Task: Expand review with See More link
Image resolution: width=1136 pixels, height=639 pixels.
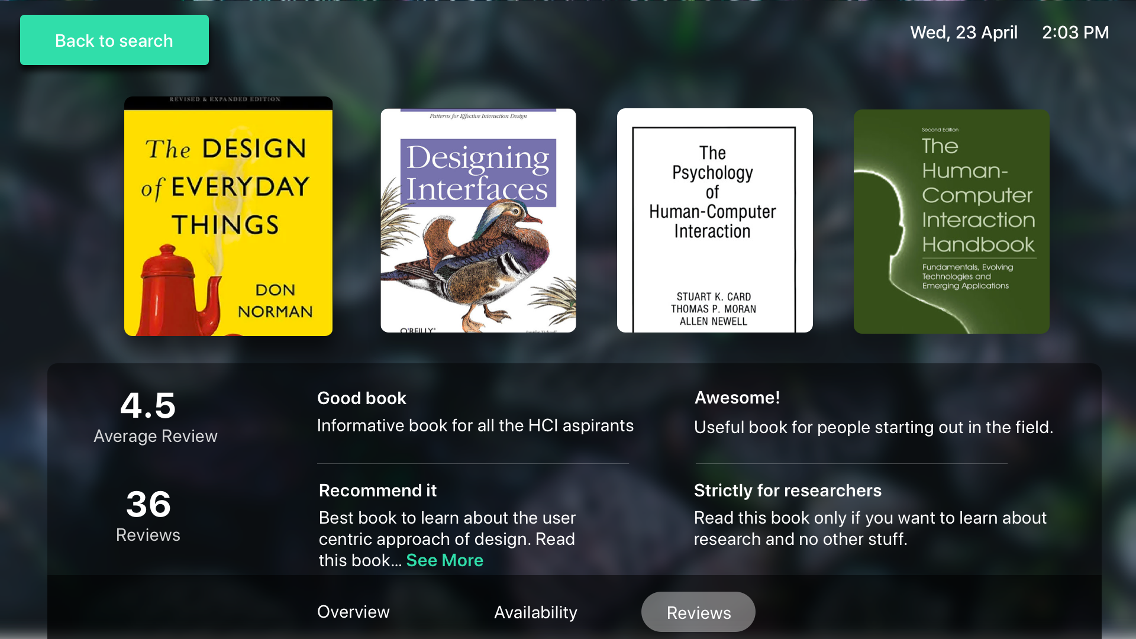Action: [x=444, y=560]
